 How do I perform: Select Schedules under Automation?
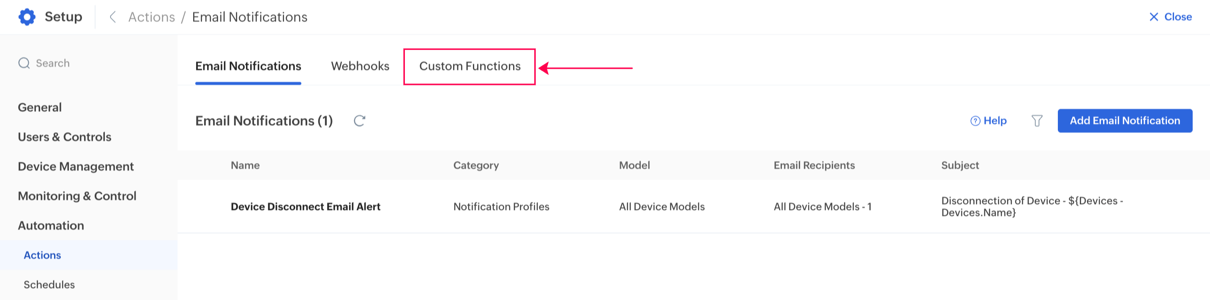pyautogui.click(x=49, y=284)
